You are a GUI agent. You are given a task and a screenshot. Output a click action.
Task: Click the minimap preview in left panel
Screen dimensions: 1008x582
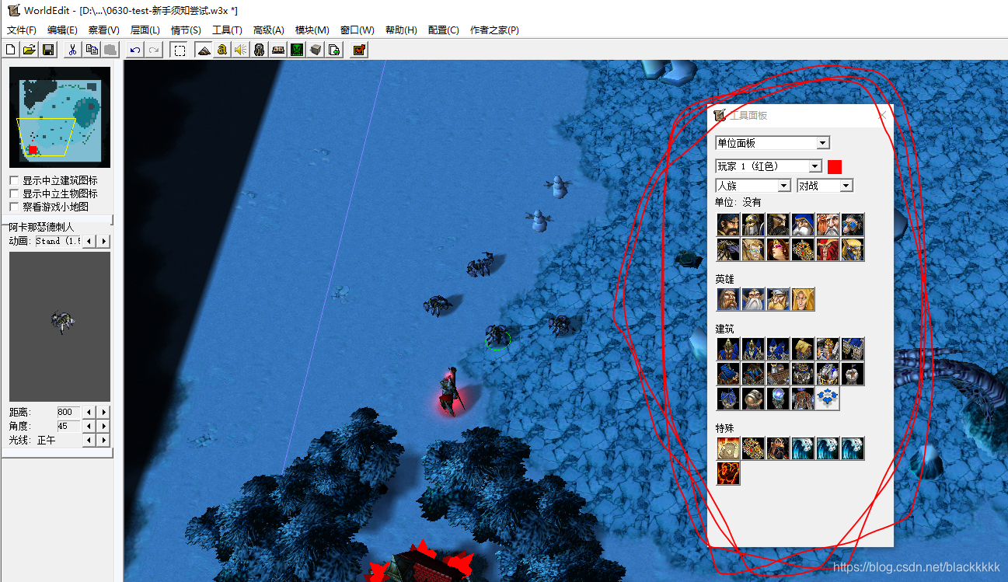pyautogui.click(x=60, y=117)
